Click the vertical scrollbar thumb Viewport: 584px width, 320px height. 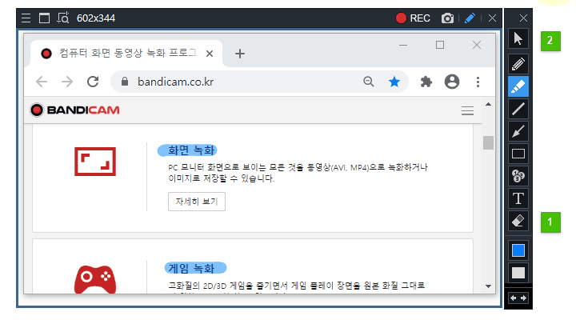488,142
